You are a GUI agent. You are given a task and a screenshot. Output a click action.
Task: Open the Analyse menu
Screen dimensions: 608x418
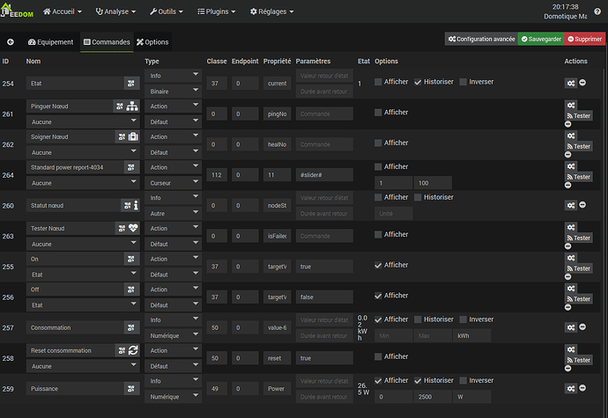pyautogui.click(x=115, y=11)
